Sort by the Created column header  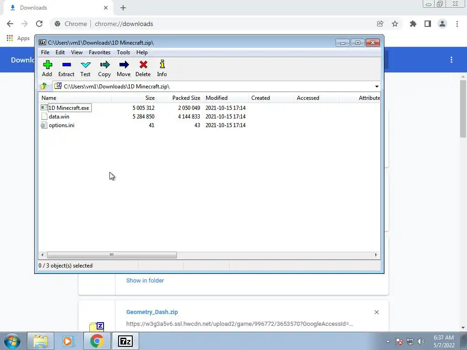pos(271,98)
